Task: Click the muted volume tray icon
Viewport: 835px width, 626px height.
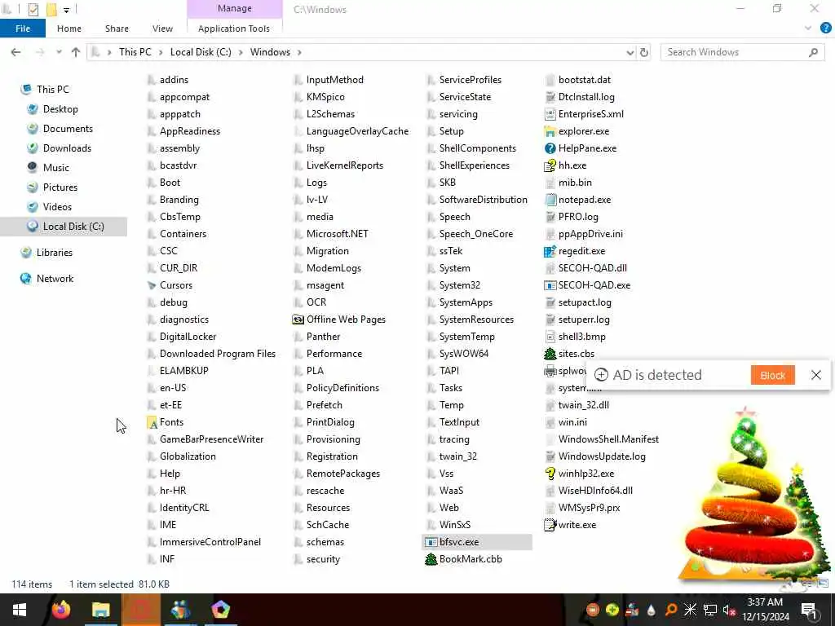Action: 730,610
